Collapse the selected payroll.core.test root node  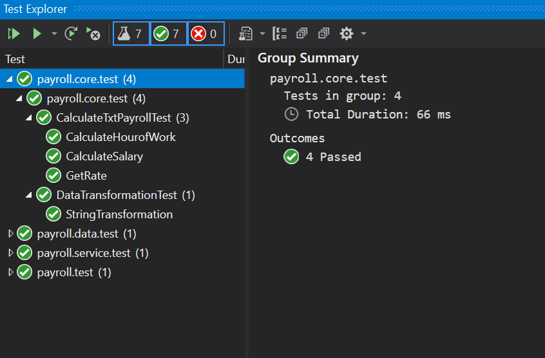[10, 79]
